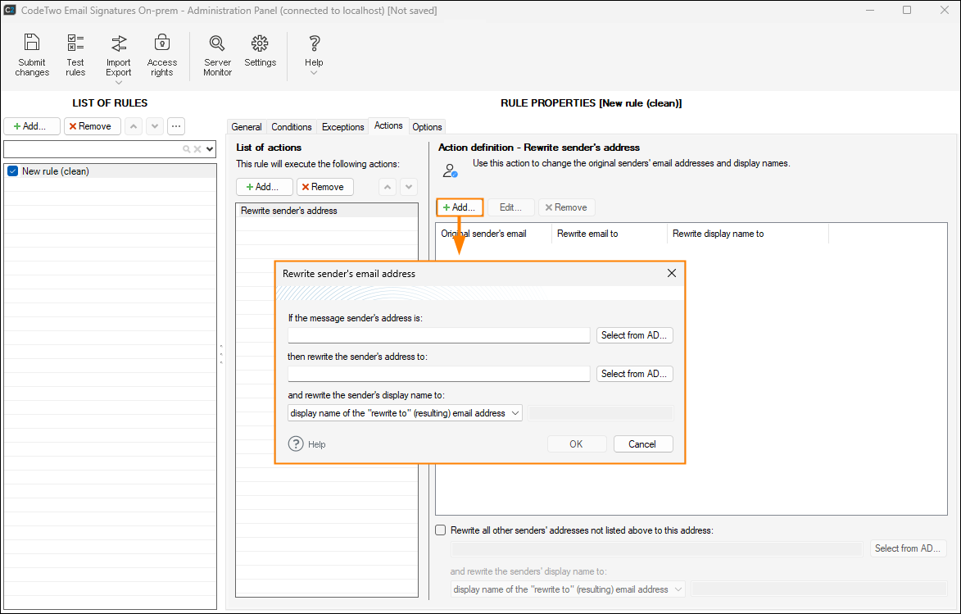The image size is (961, 614).
Task: Uncheck the New rule (clean) checkbox
Action: [12, 171]
